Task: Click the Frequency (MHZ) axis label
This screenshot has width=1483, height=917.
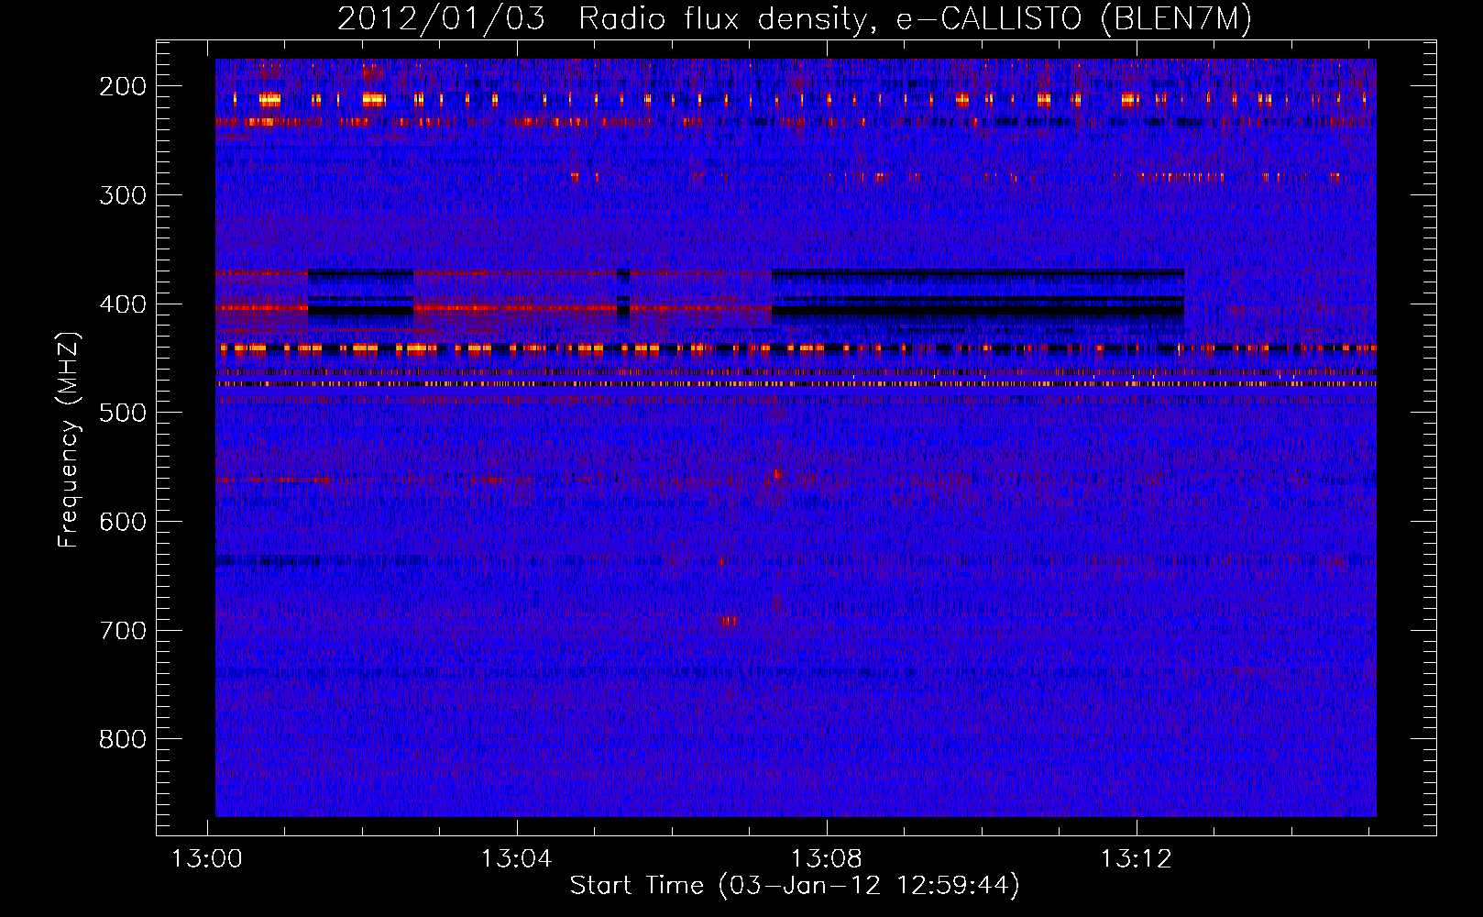Action: point(68,440)
